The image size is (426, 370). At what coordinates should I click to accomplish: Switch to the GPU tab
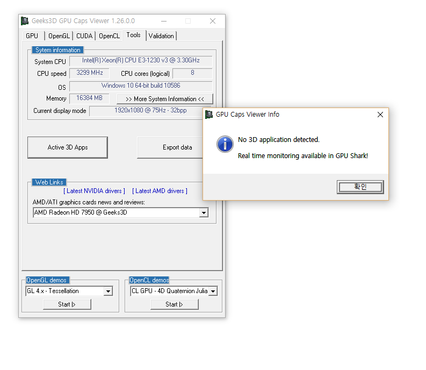[x=32, y=36]
